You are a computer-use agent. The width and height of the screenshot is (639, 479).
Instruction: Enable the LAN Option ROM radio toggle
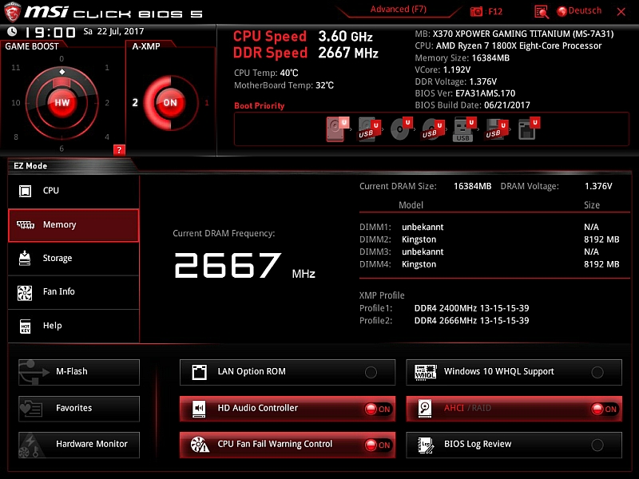pyautogui.click(x=371, y=372)
